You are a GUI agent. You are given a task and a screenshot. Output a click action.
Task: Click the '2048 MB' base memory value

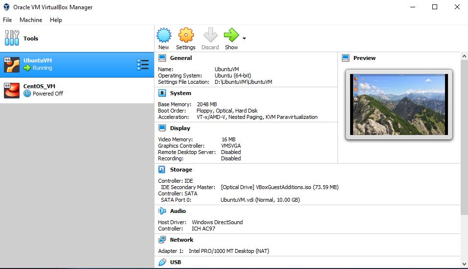[x=207, y=104]
